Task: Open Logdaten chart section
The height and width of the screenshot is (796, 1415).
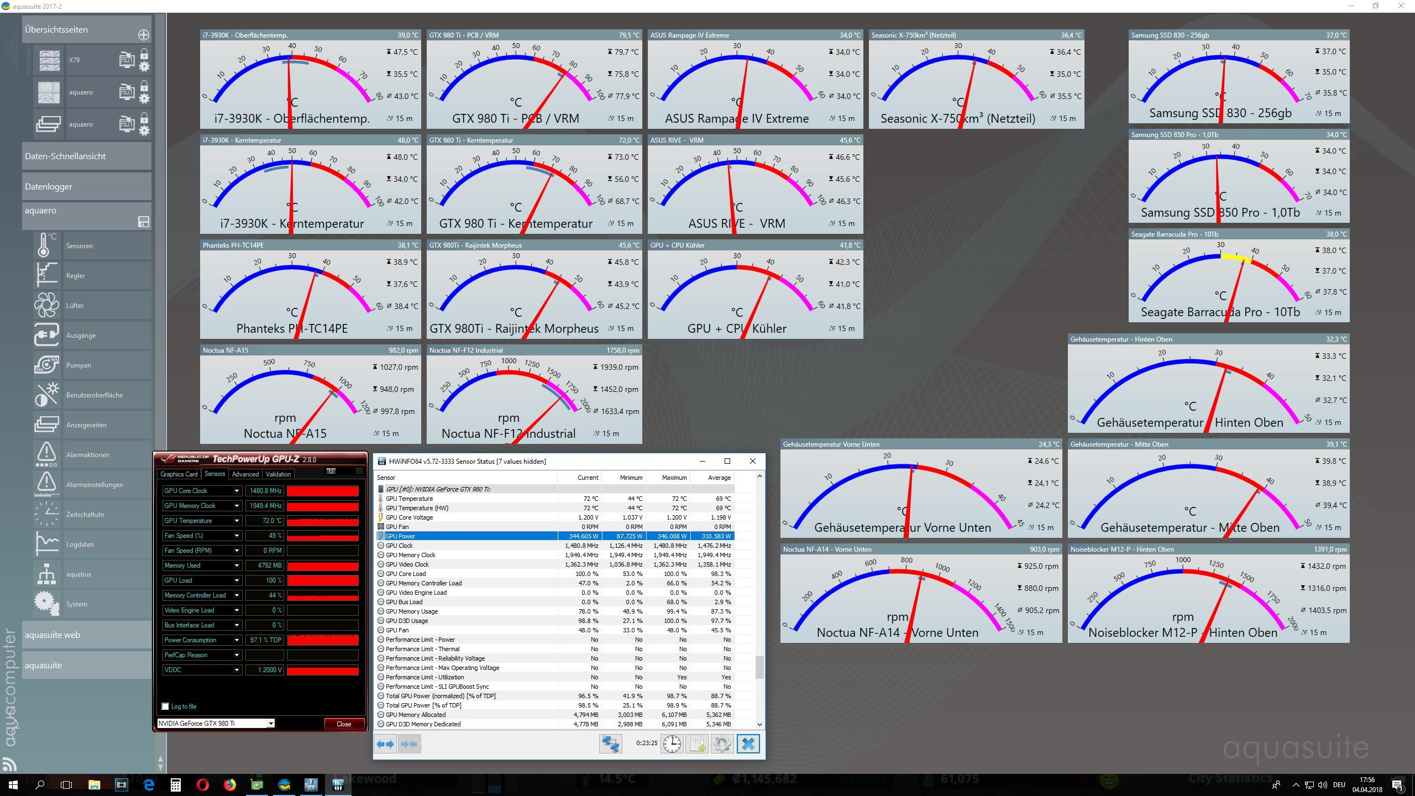Action: (92, 544)
